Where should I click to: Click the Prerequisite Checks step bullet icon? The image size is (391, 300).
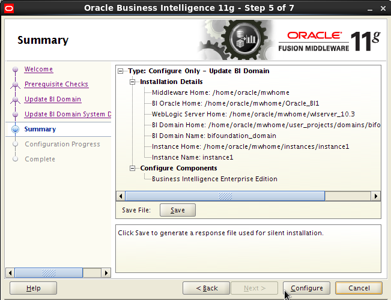pyautogui.click(x=15, y=85)
